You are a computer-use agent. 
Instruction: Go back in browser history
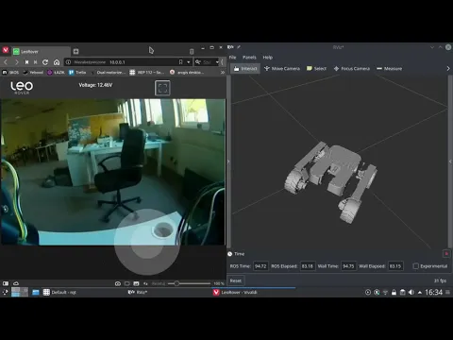pyautogui.click(x=6, y=62)
